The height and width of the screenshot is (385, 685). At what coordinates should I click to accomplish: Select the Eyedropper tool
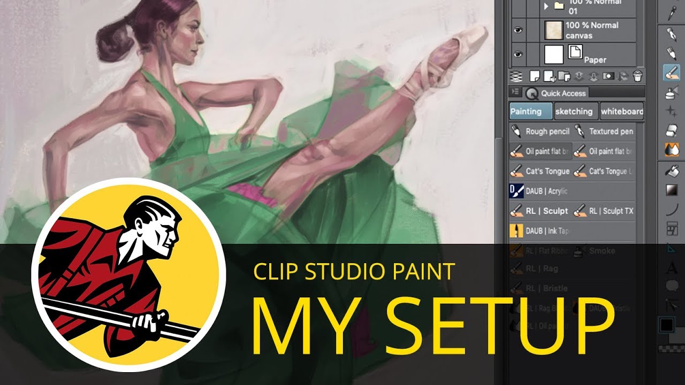pyautogui.click(x=672, y=14)
